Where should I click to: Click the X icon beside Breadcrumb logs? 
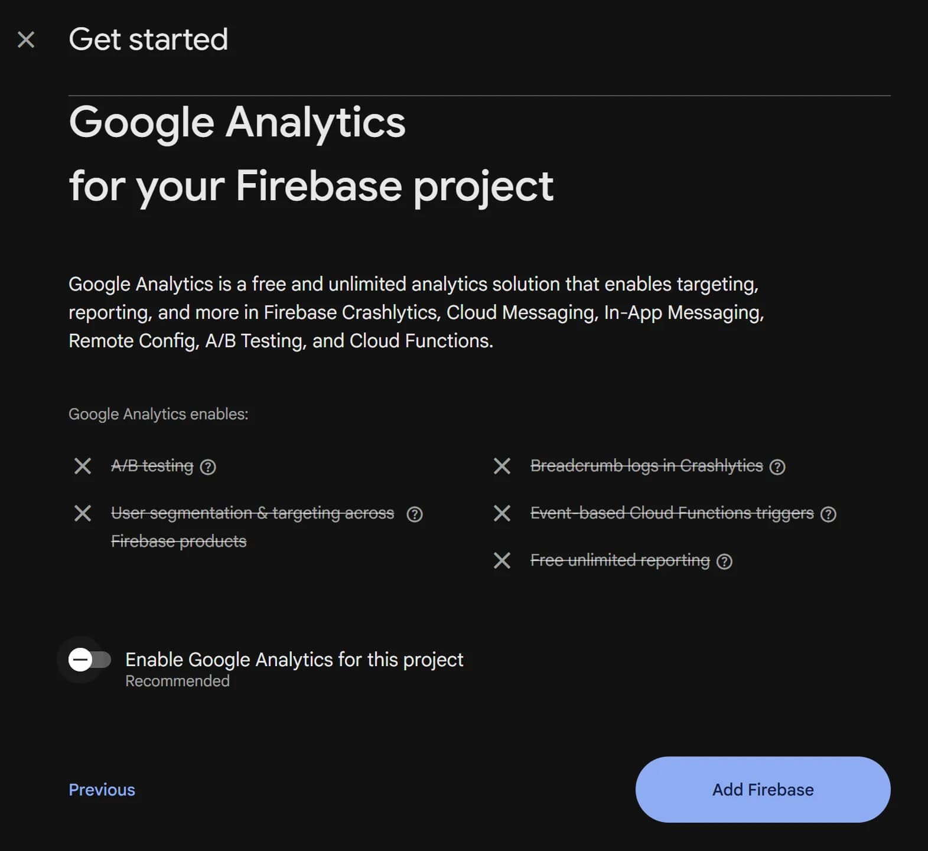(502, 467)
